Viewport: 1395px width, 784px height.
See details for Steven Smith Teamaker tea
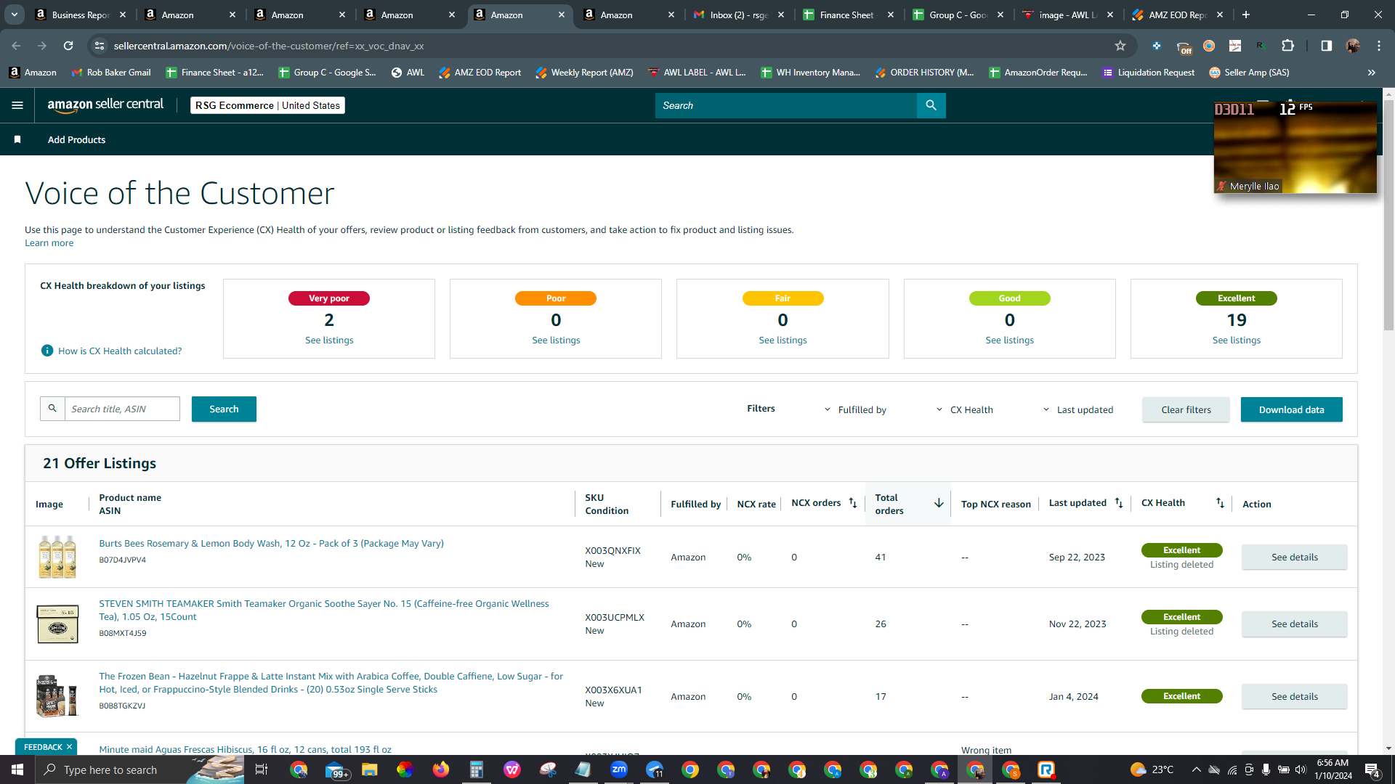tap(1294, 624)
